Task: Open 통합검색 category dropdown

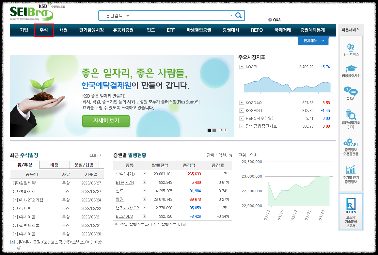Action: [x=118, y=16]
